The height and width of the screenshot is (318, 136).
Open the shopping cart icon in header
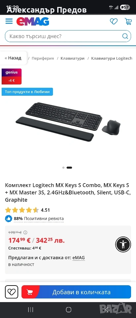[x=128, y=21]
